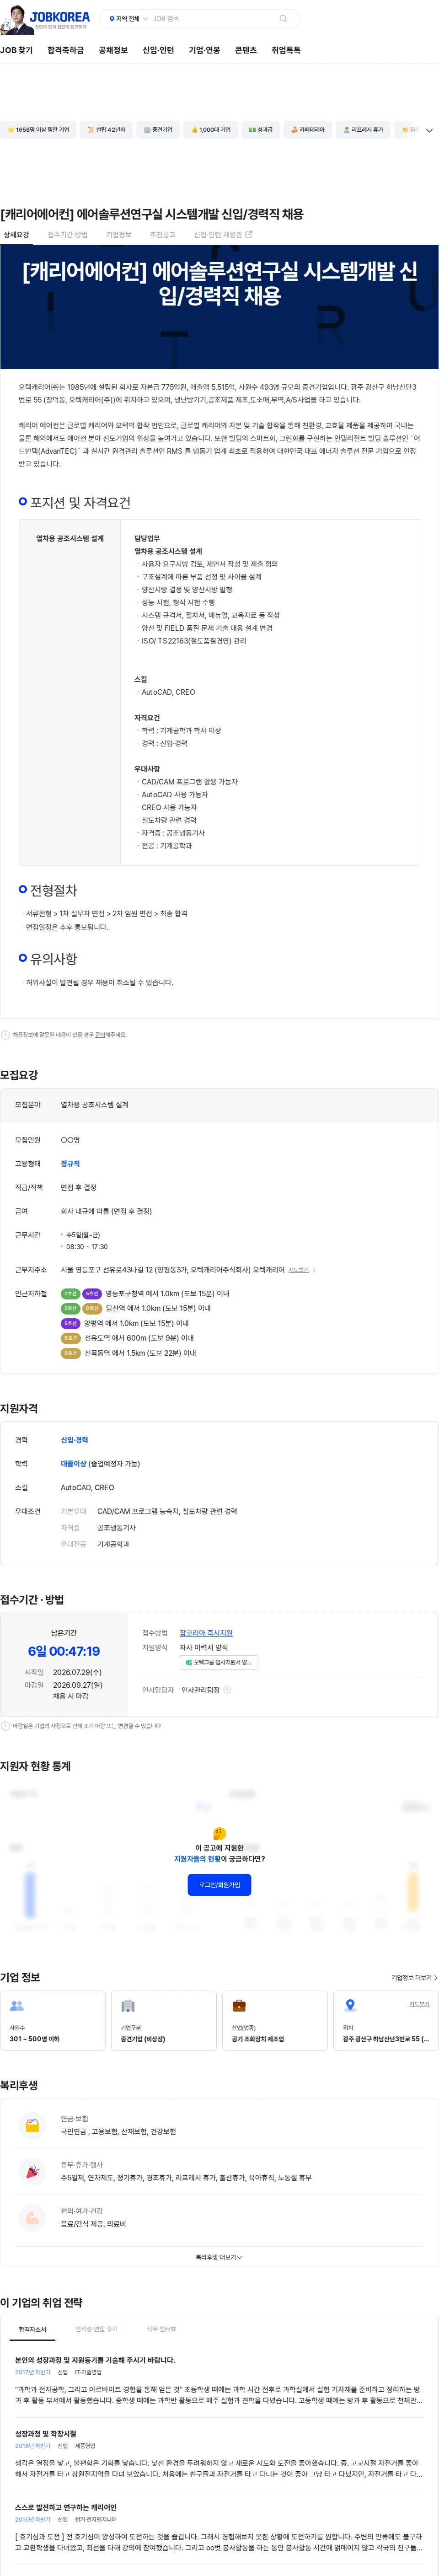Select the 합격자소서 tab

tap(32, 2330)
